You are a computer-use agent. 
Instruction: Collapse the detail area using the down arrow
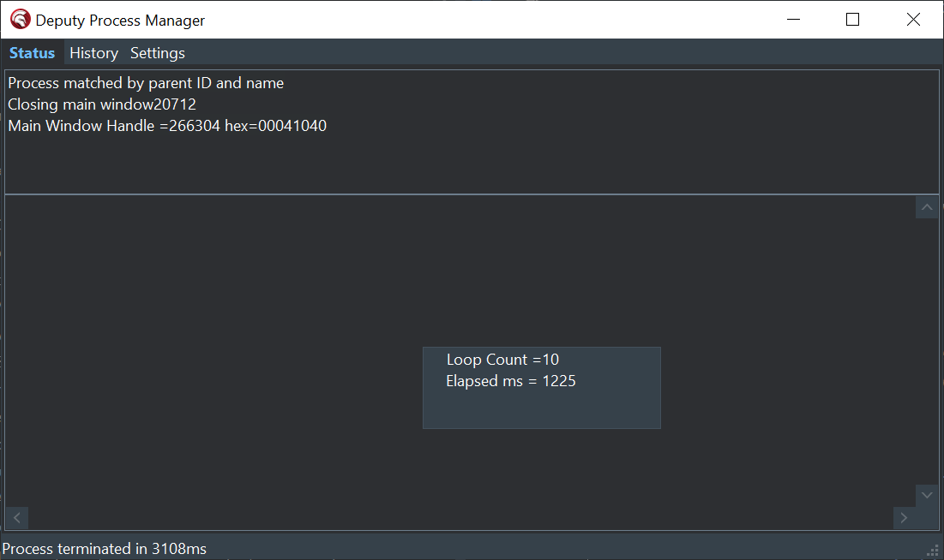[x=926, y=495]
